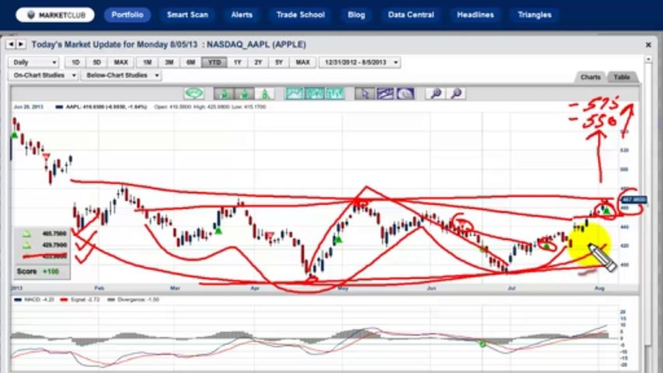Open the Portfolio menu

(x=128, y=15)
